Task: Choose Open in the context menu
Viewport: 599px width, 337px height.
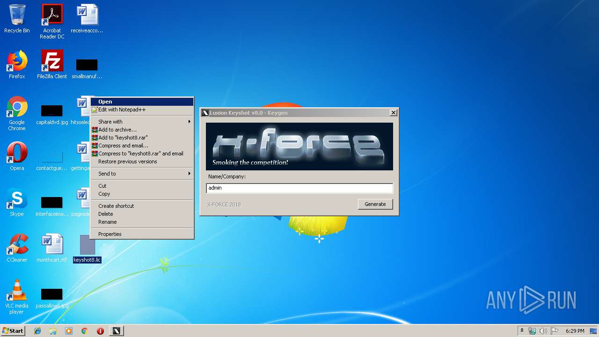Action: coord(142,102)
